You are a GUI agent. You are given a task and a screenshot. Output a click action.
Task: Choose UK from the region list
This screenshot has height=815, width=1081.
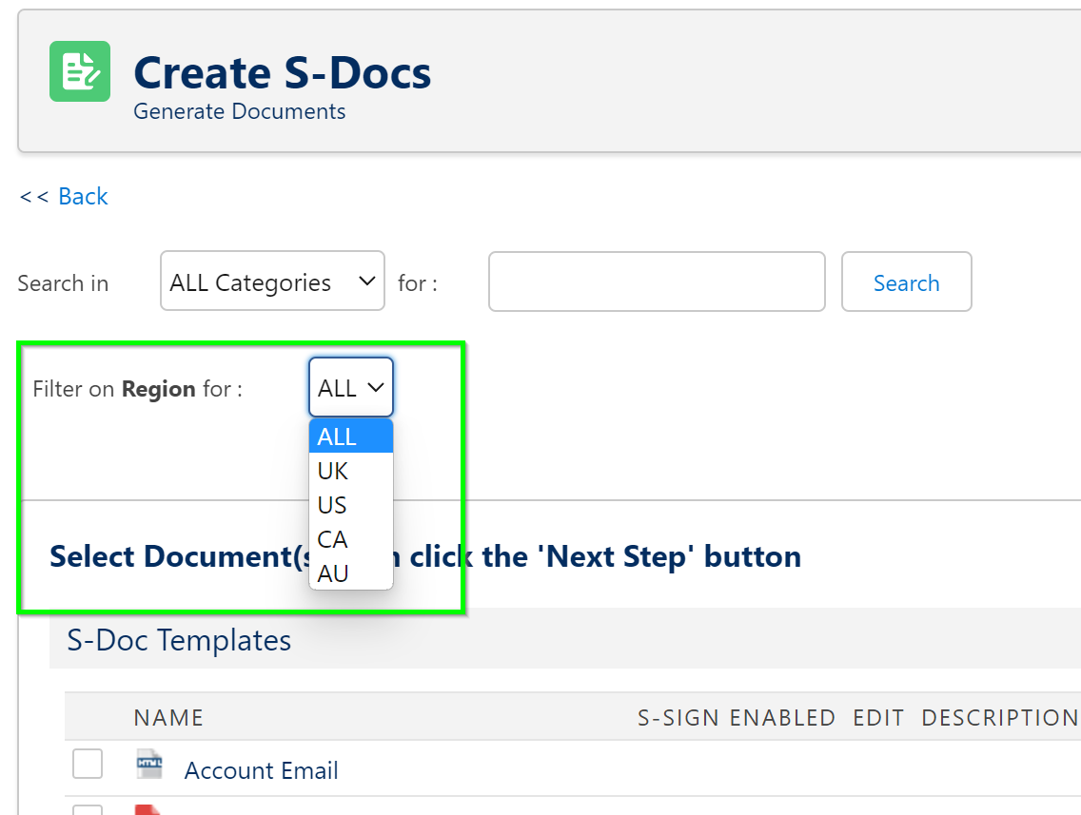click(351, 472)
